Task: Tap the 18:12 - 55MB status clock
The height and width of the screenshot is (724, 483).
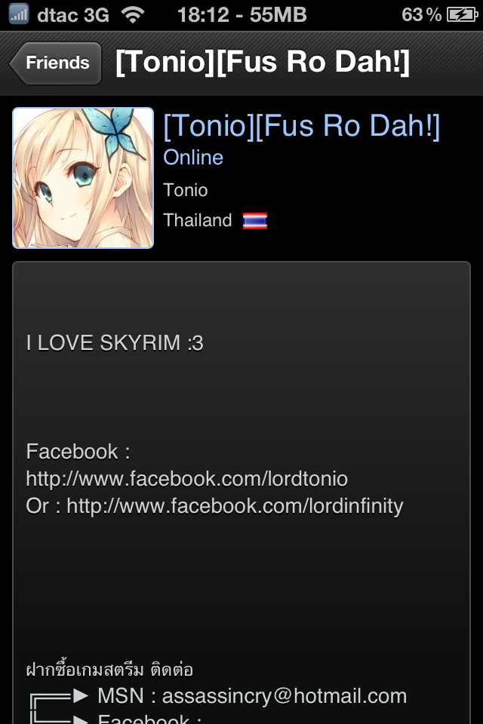Action: (x=241, y=15)
